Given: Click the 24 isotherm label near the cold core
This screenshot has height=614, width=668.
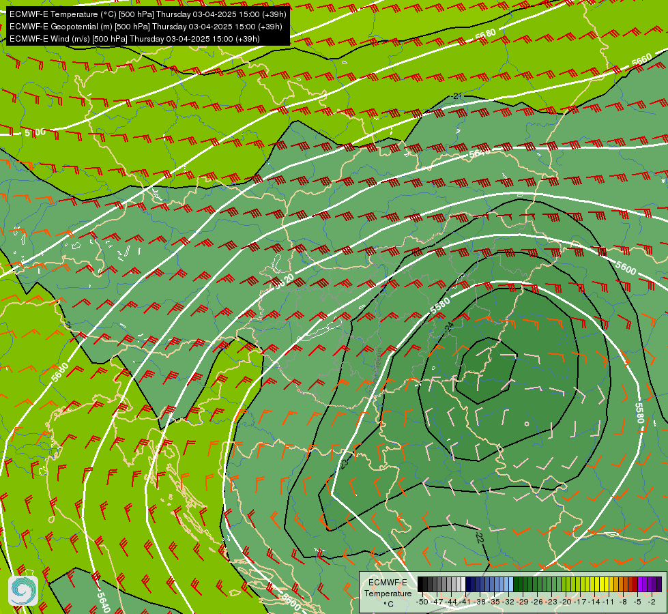Looking at the screenshot, I should (448, 327).
